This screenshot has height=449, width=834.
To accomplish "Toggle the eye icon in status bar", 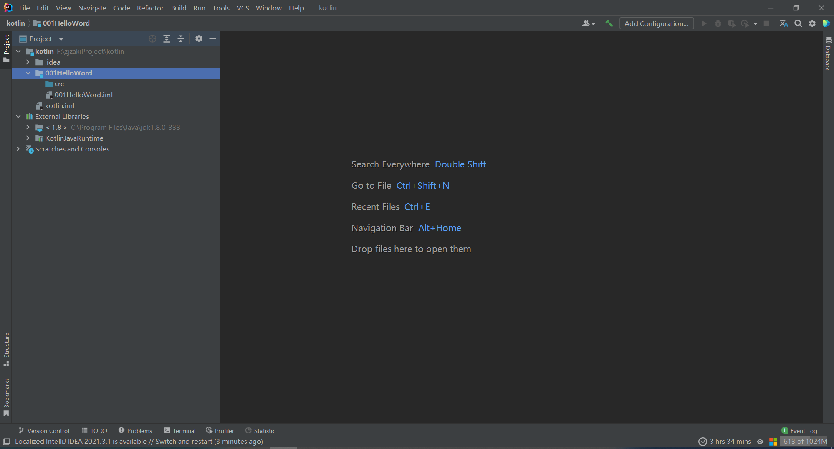I will pyautogui.click(x=760, y=442).
